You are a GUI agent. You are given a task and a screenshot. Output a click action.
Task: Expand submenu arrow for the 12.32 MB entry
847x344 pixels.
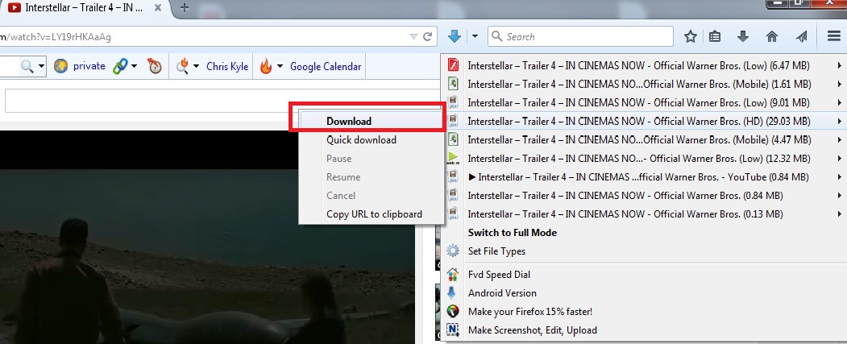[x=840, y=158]
